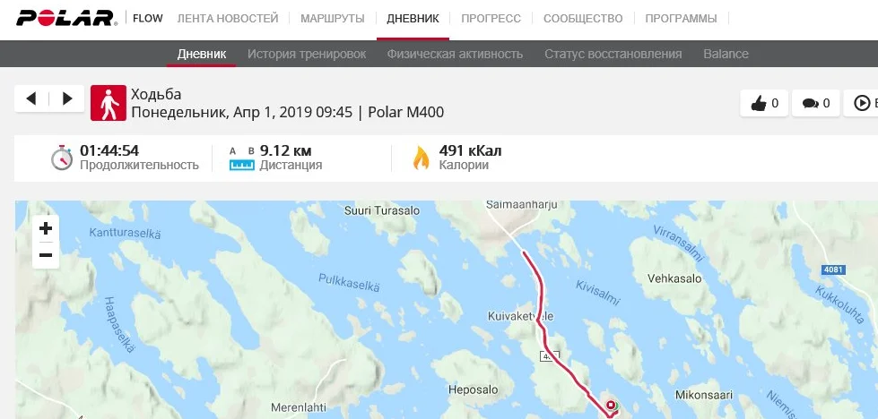
Task: Click the Polar logo
Action: (x=66, y=19)
